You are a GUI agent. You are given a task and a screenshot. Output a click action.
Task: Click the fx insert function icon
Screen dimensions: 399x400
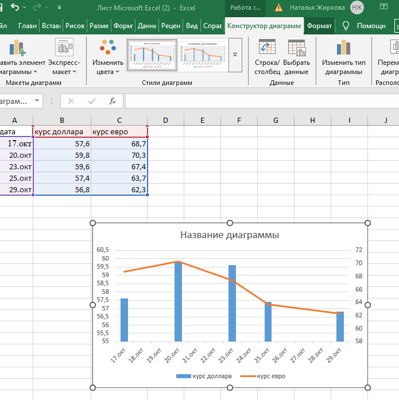(113, 101)
